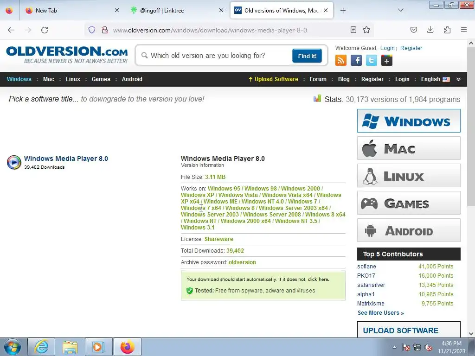Click the Login link near Welcome Guest
The height and width of the screenshot is (356, 475).
pos(387,48)
